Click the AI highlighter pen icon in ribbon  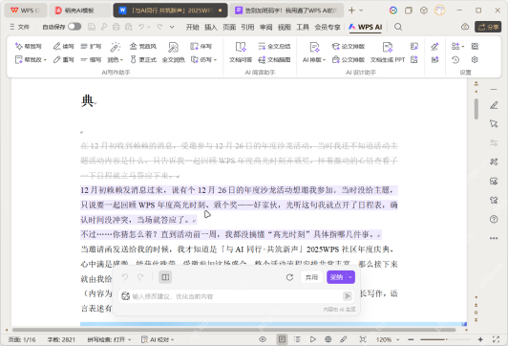[x=434, y=47]
